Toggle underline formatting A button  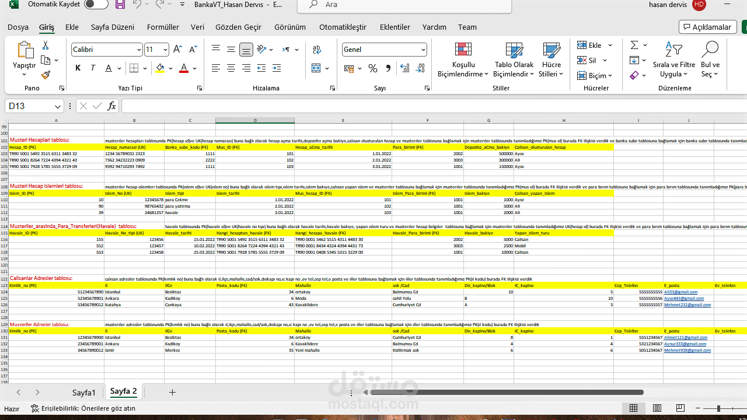(108, 68)
